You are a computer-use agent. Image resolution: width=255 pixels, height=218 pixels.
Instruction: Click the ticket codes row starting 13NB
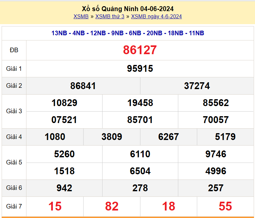[128, 33]
